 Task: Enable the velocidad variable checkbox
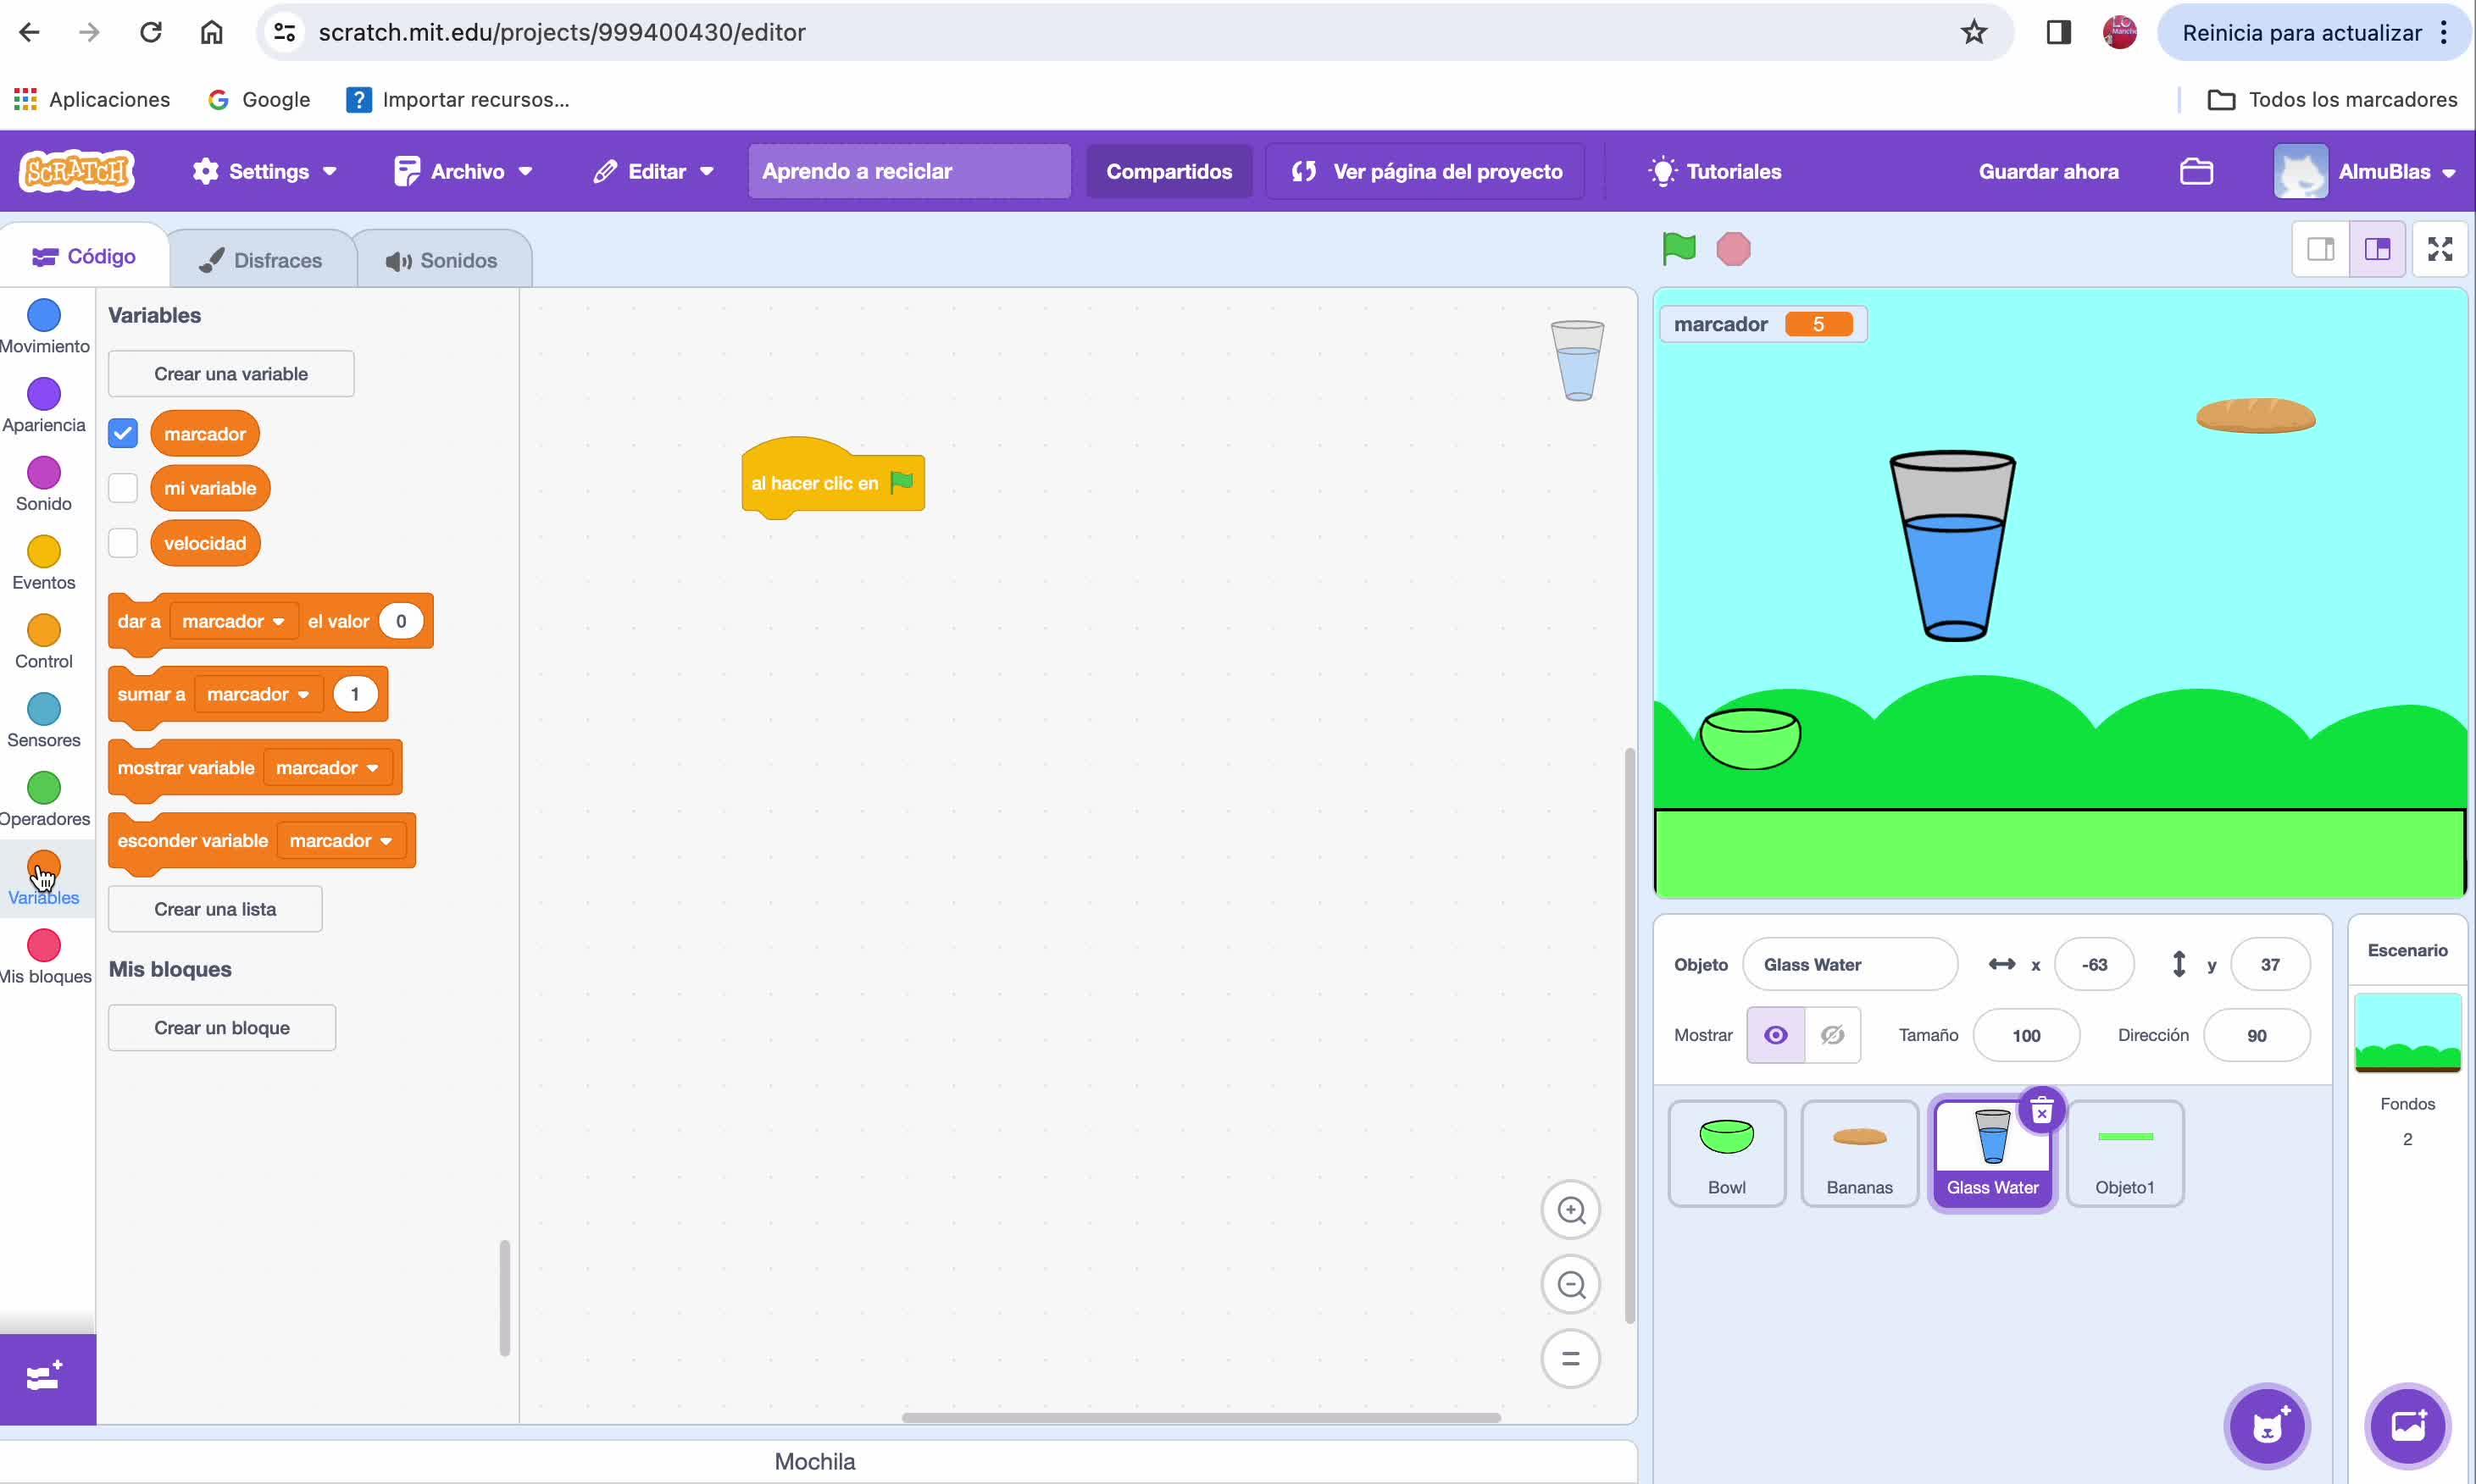click(123, 543)
